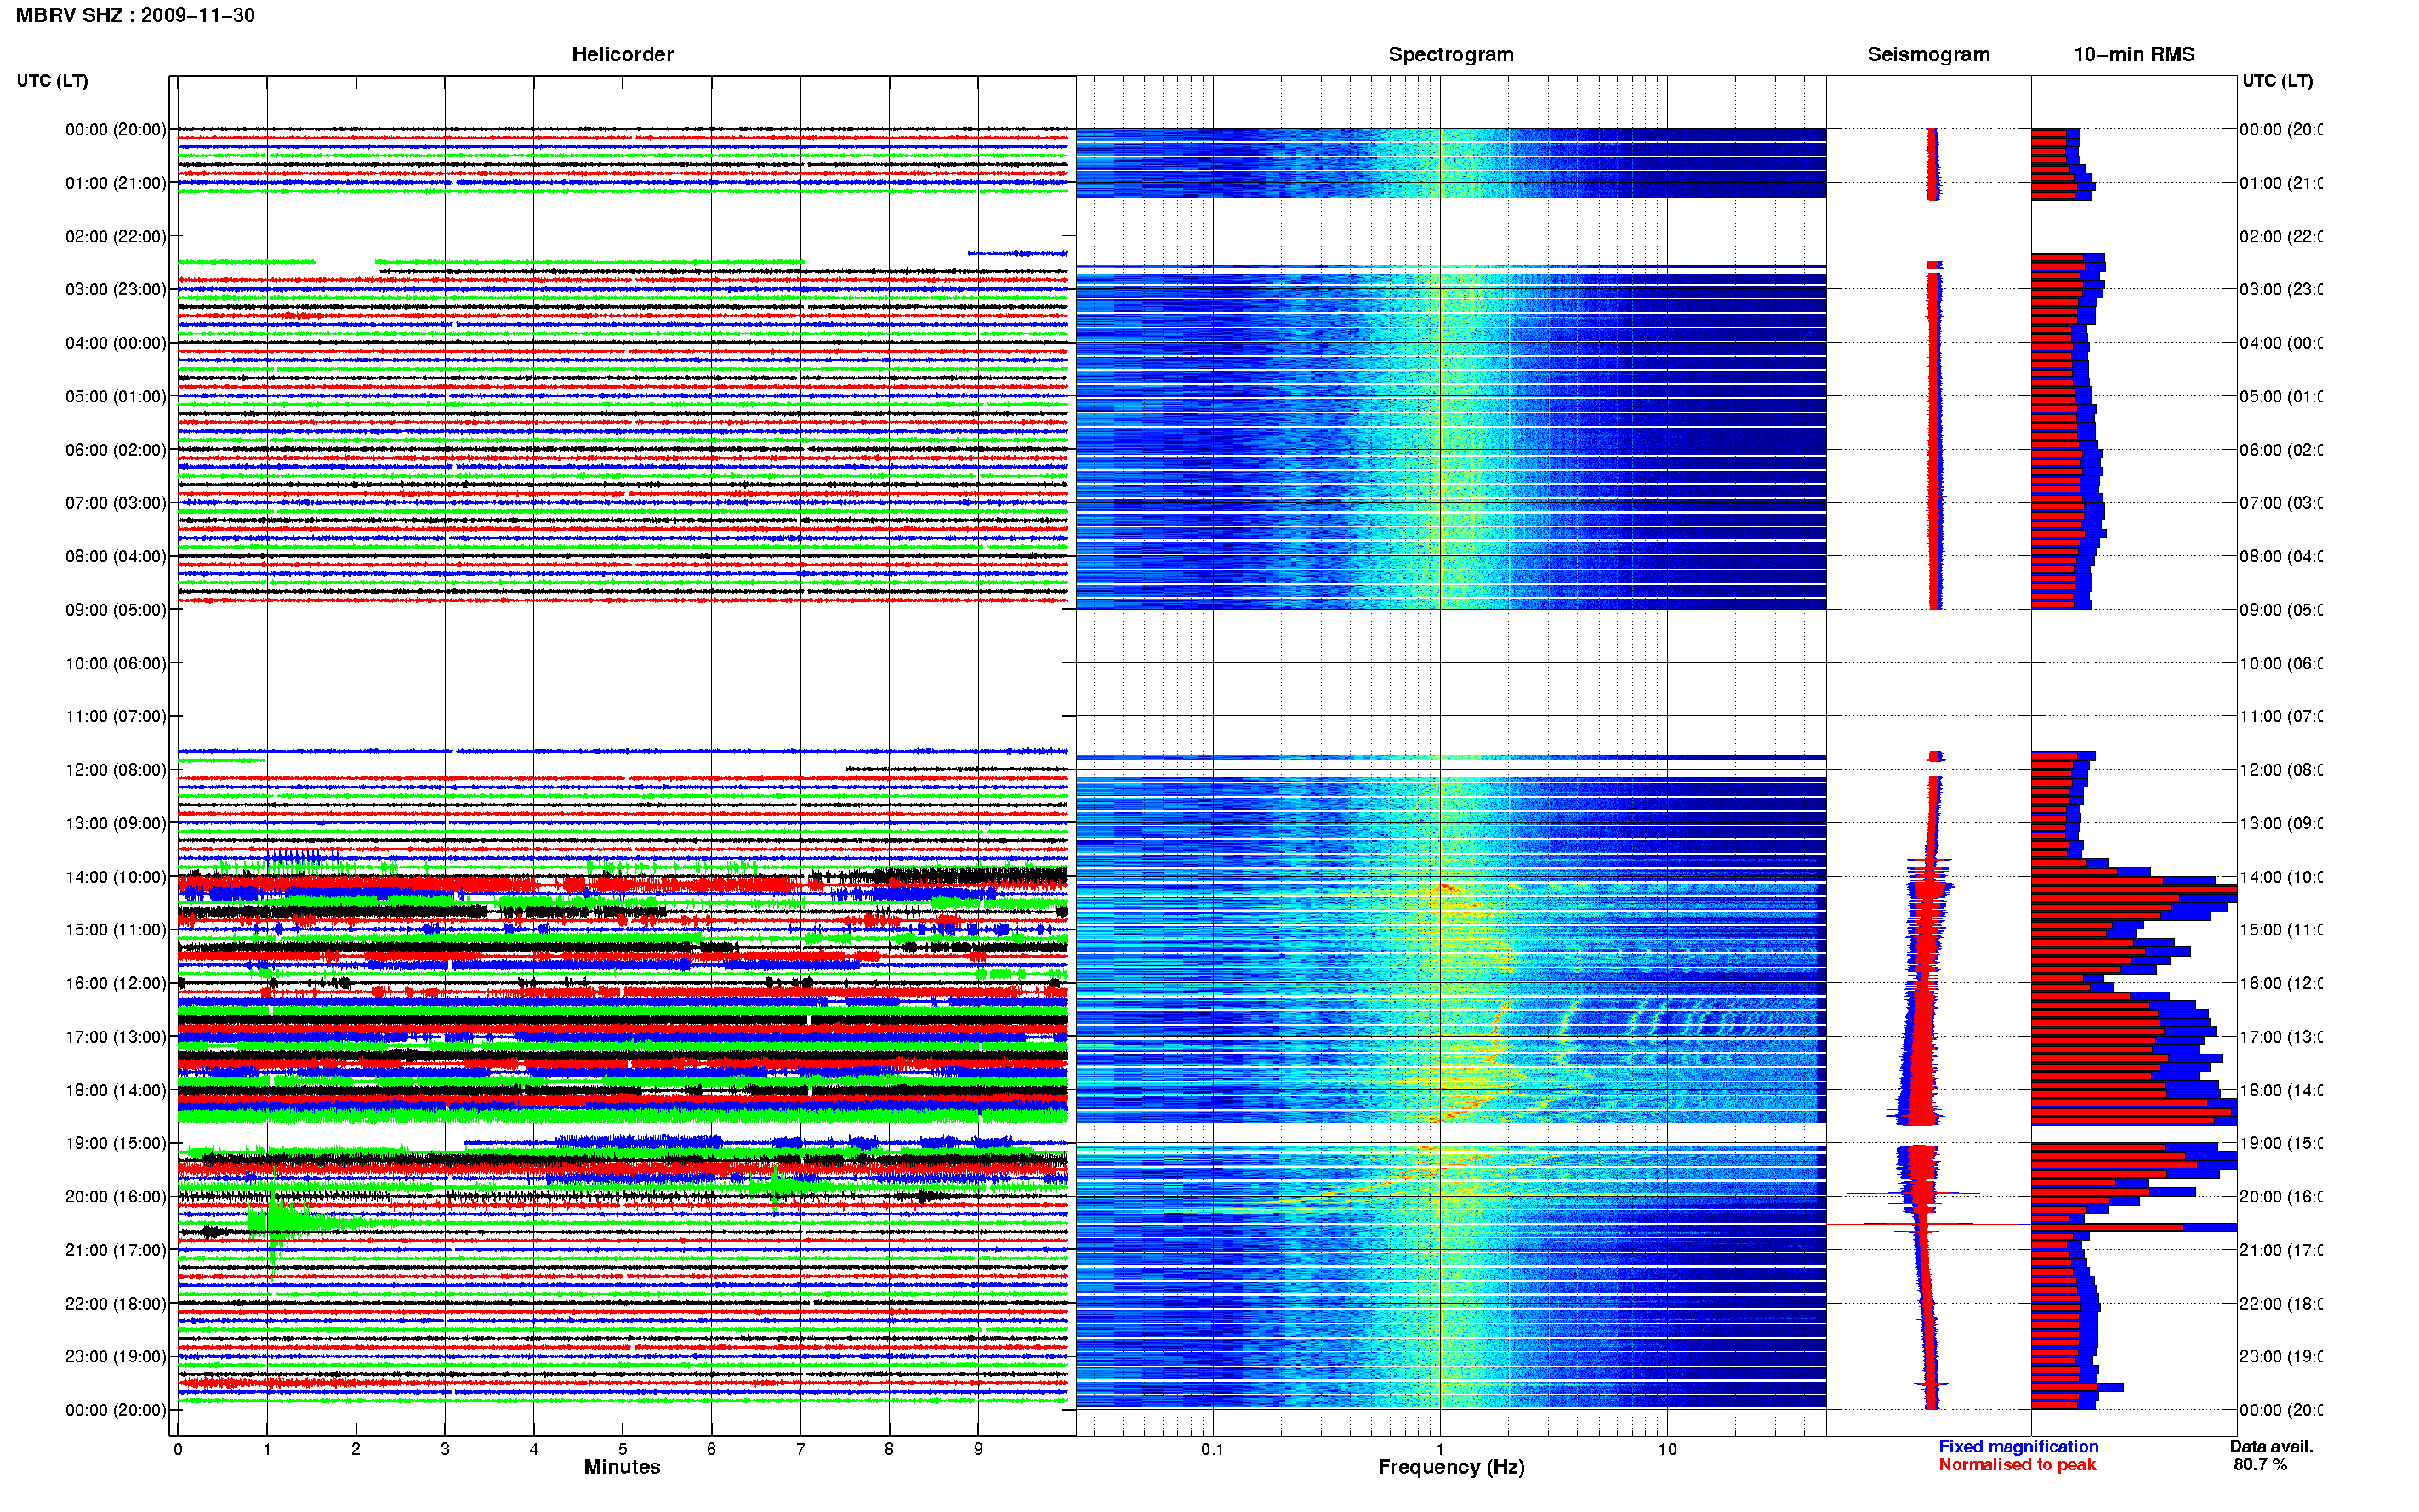Click the "2" tick label on the minutes axis
The image size is (2419, 1512).
coord(356,1449)
